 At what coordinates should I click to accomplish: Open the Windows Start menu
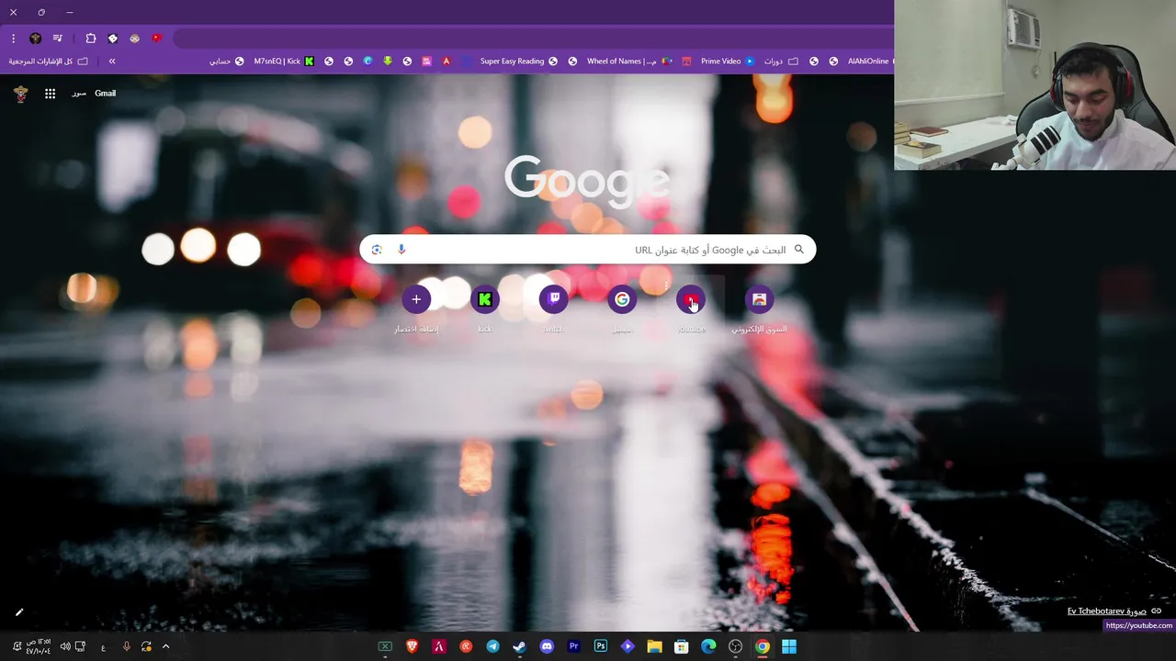click(789, 646)
